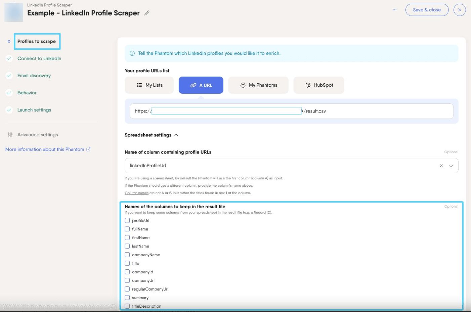Check the titleDescription column checkbox

pyautogui.click(x=127, y=306)
